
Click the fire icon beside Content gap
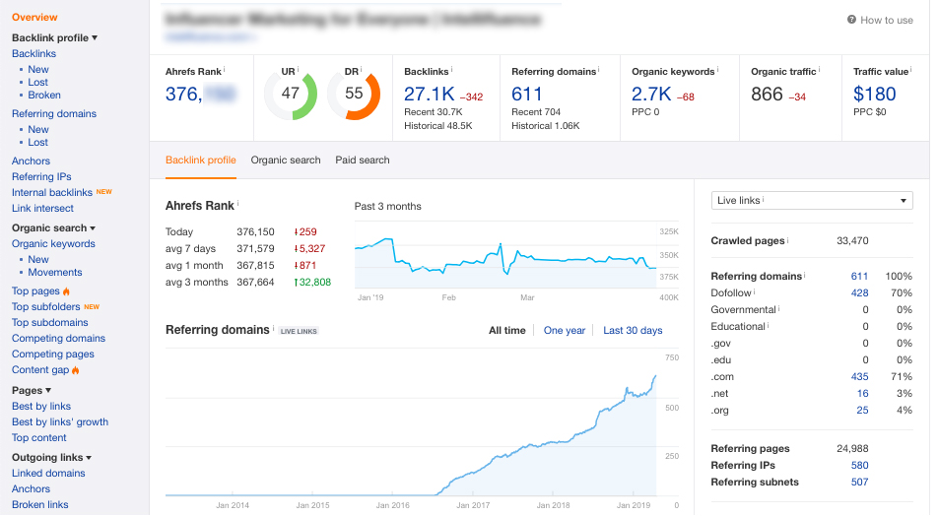coord(75,370)
